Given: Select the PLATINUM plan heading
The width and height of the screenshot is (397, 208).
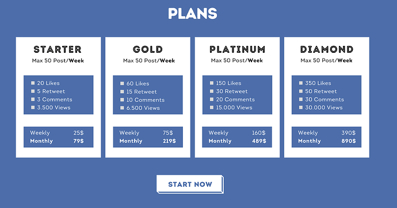Looking at the screenshot, I should pyautogui.click(x=237, y=49).
